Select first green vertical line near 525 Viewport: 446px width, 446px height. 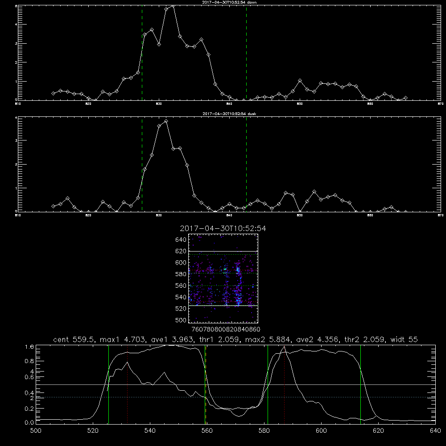click(108, 384)
